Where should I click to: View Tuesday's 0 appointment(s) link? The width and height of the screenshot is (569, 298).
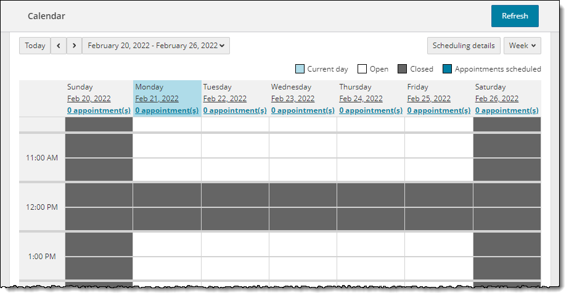(x=235, y=110)
